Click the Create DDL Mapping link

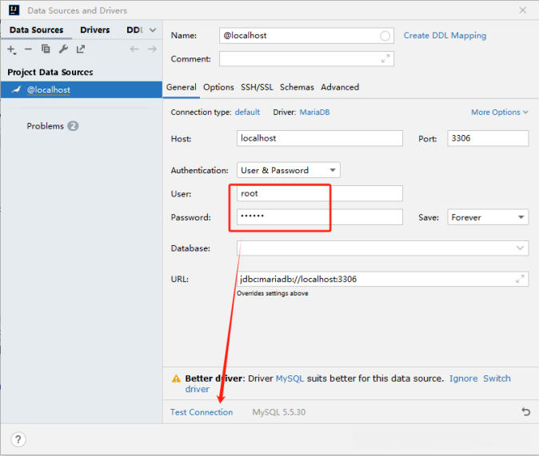click(x=445, y=36)
